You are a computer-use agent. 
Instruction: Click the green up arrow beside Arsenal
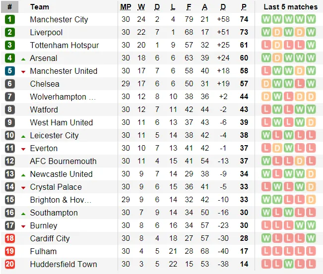point(23,58)
